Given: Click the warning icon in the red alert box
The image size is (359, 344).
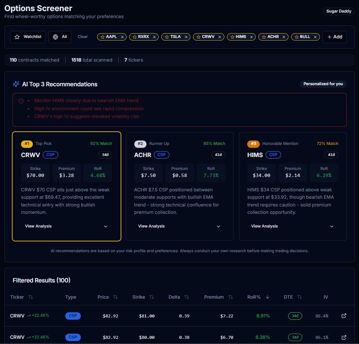Looking at the screenshot, I should (21, 101).
